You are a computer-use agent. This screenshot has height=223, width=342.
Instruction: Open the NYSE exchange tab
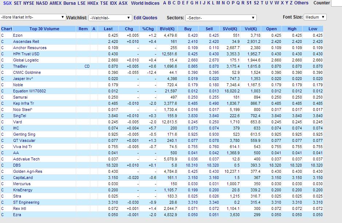[x=29, y=3]
